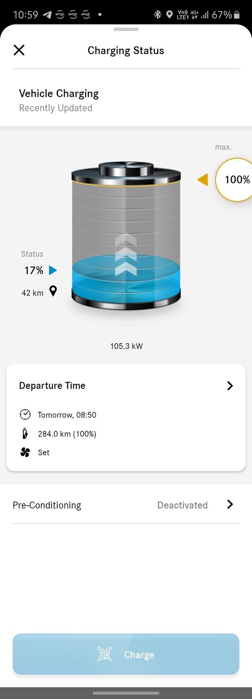Tap the sheet drag handle at top
The width and height of the screenshot is (252, 699).
tap(126, 29)
